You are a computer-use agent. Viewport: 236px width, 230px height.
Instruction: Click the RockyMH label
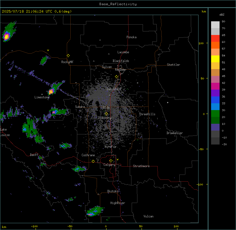(67, 62)
